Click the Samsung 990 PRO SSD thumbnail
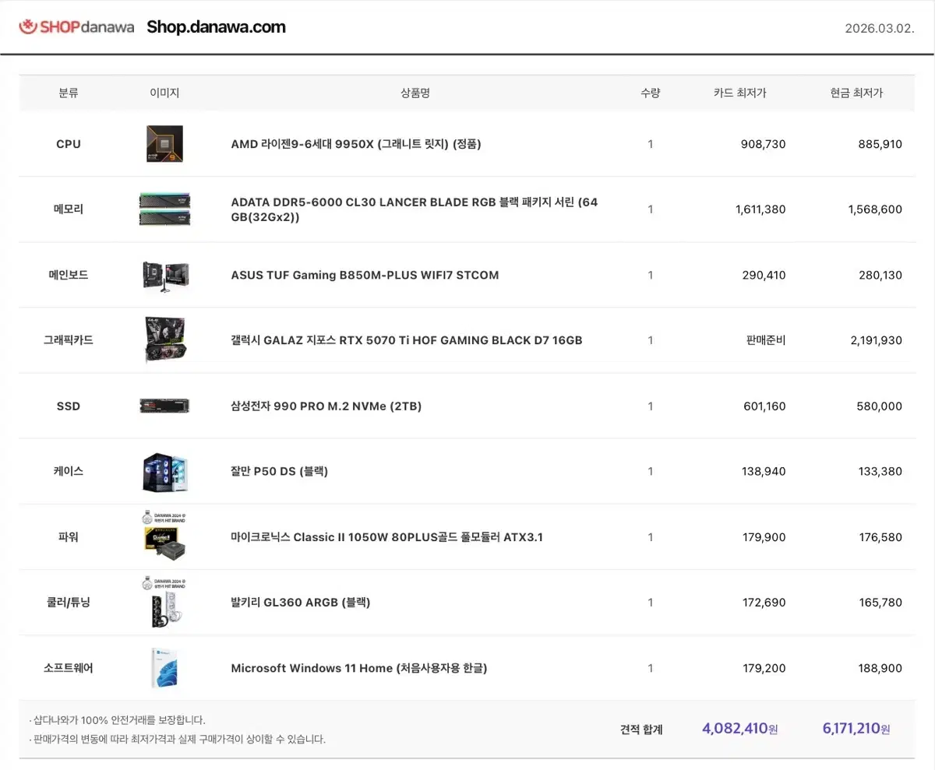935x770 pixels. (164, 406)
